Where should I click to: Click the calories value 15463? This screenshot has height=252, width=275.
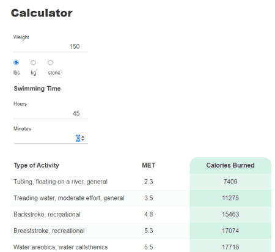click(x=230, y=214)
